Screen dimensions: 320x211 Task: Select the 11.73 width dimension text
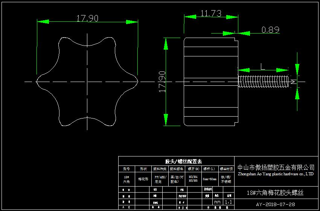click(x=211, y=14)
